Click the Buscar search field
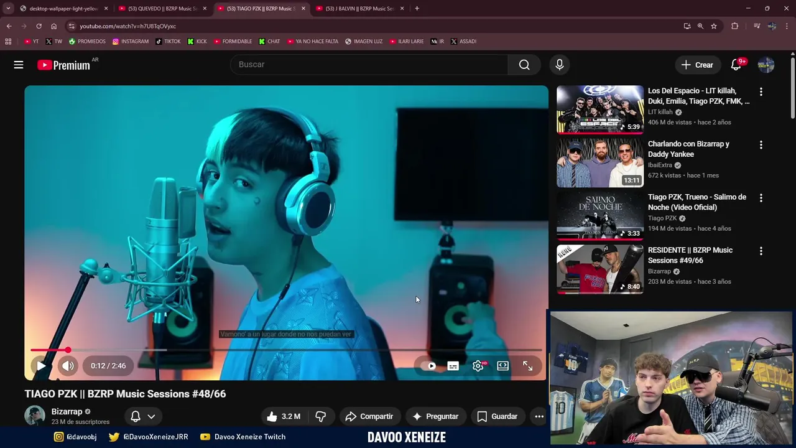This screenshot has width=796, height=448. click(x=369, y=65)
